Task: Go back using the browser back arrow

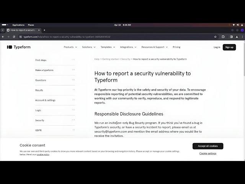Action: (x=3, y=37)
